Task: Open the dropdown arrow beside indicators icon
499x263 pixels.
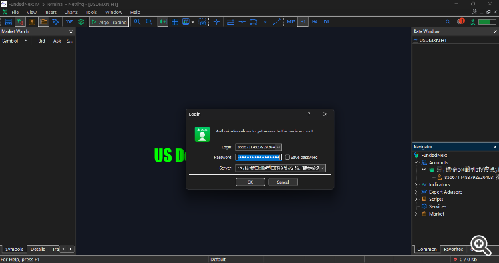Action: click(x=192, y=22)
